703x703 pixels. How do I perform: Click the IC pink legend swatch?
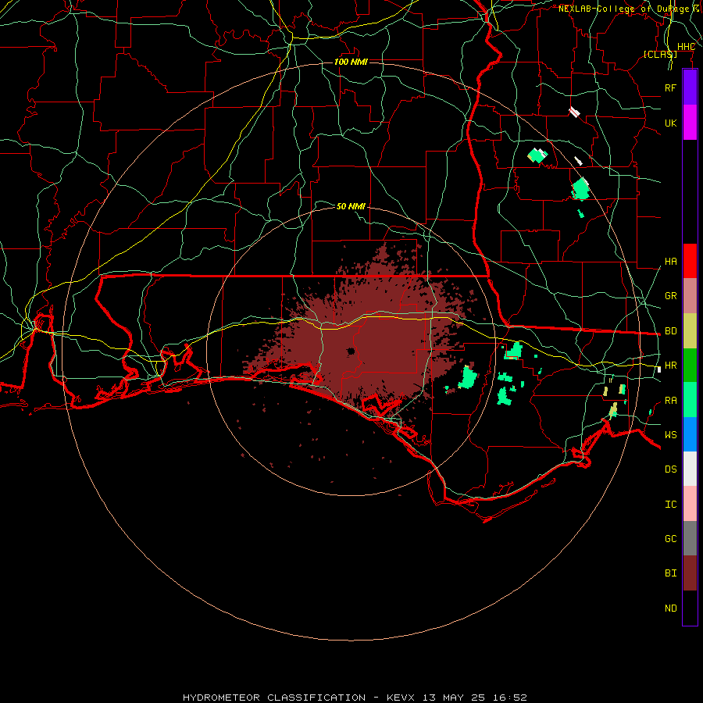pos(690,504)
